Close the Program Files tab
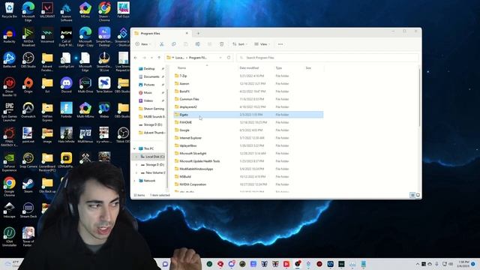The width and height of the screenshot is (480, 270). tap(187, 33)
